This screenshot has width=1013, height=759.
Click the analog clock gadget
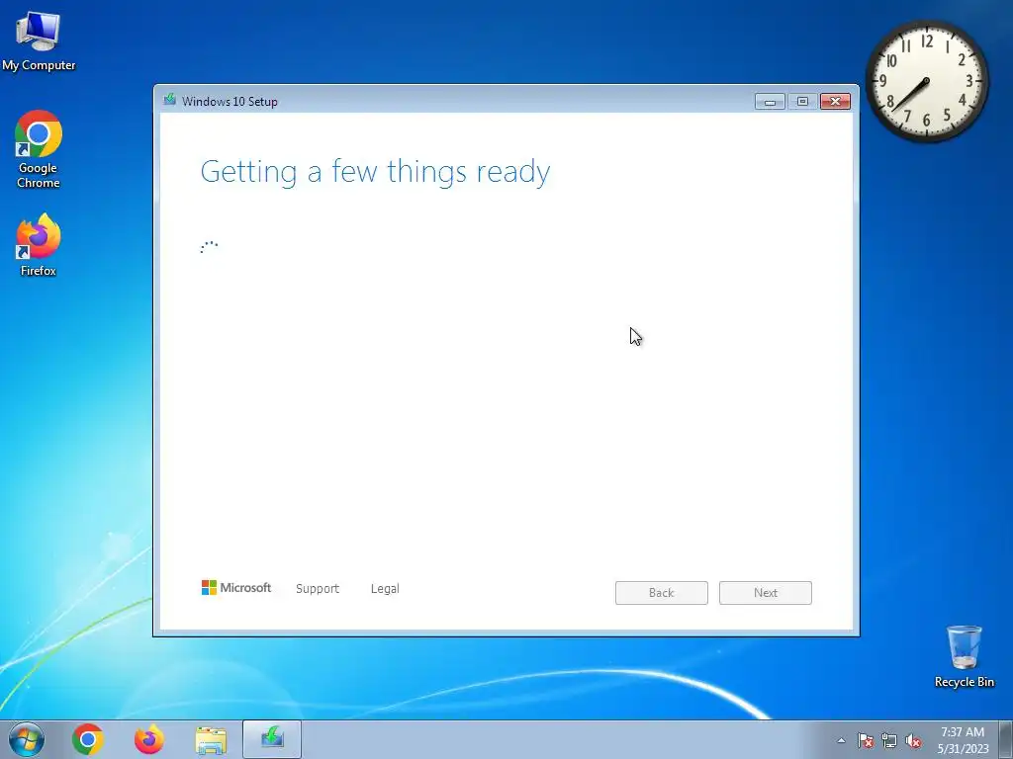pos(926,81)
